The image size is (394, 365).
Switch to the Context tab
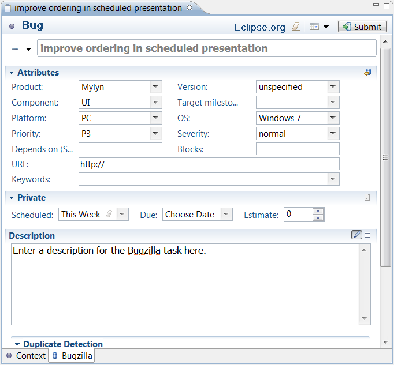[26, 355]
